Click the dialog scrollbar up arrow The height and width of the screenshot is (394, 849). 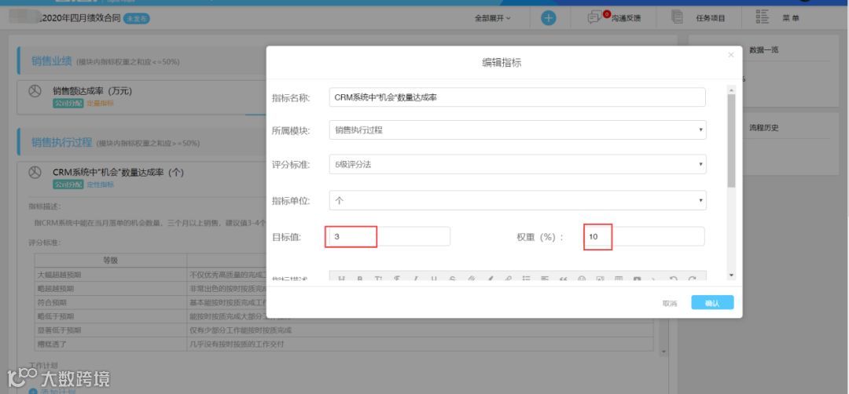point(732,90)
